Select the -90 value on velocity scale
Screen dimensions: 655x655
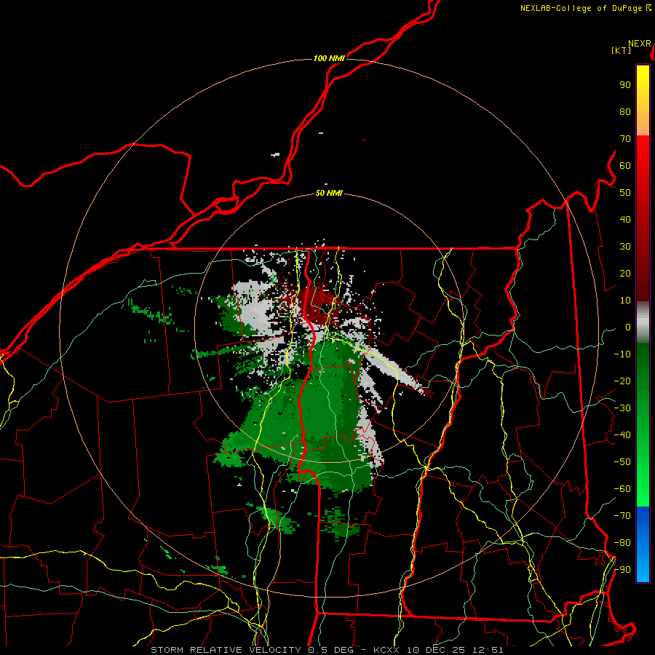pos(622,570)
